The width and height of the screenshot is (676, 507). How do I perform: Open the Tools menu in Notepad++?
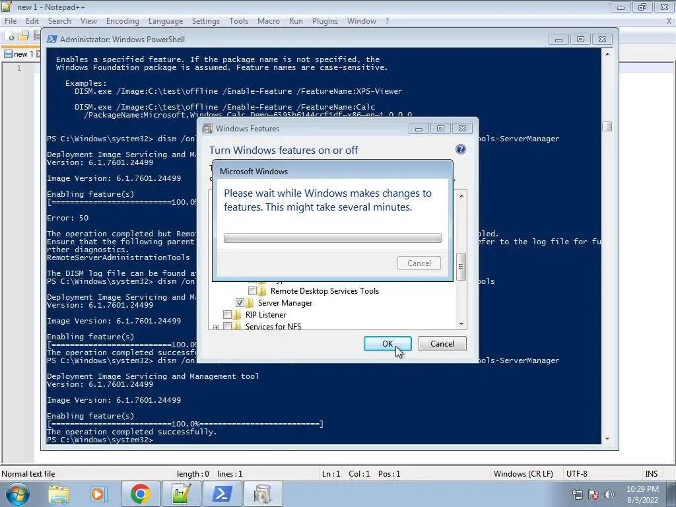pos(238,21)
